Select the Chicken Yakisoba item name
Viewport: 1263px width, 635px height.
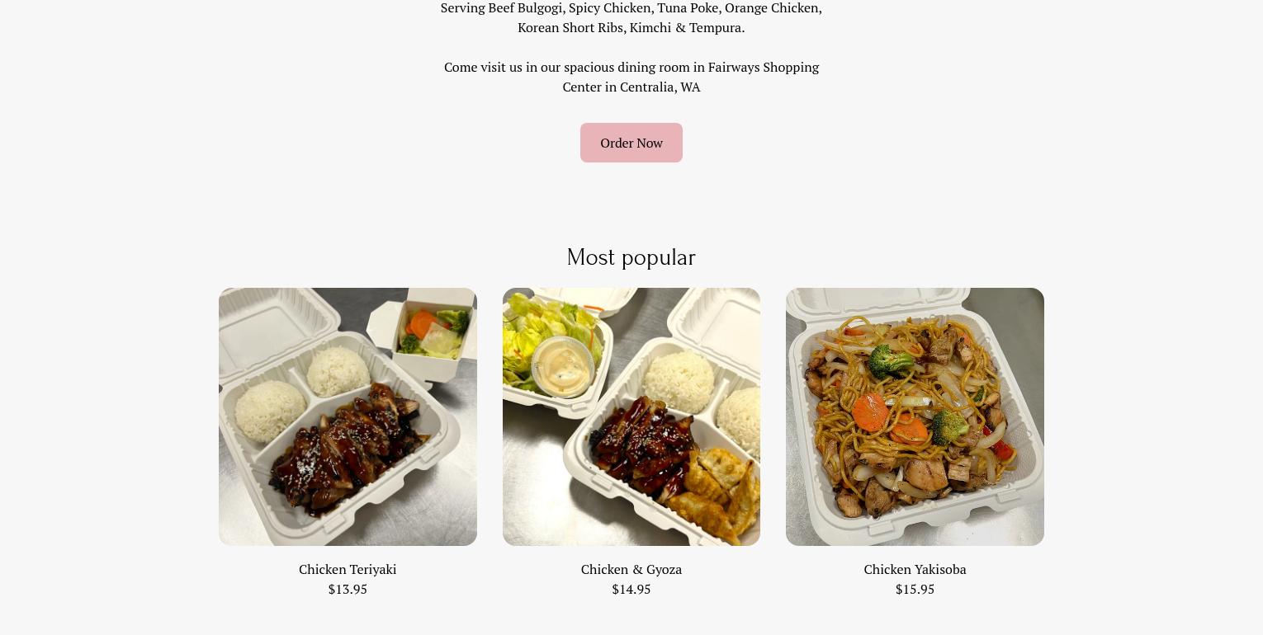[x=915, y=569]
